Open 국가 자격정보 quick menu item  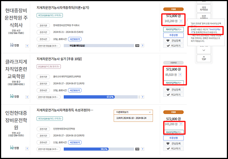coord(204,8)
